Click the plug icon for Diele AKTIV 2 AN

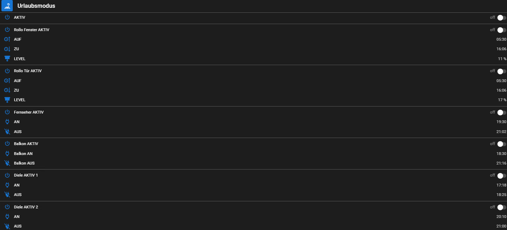(7, 217)
